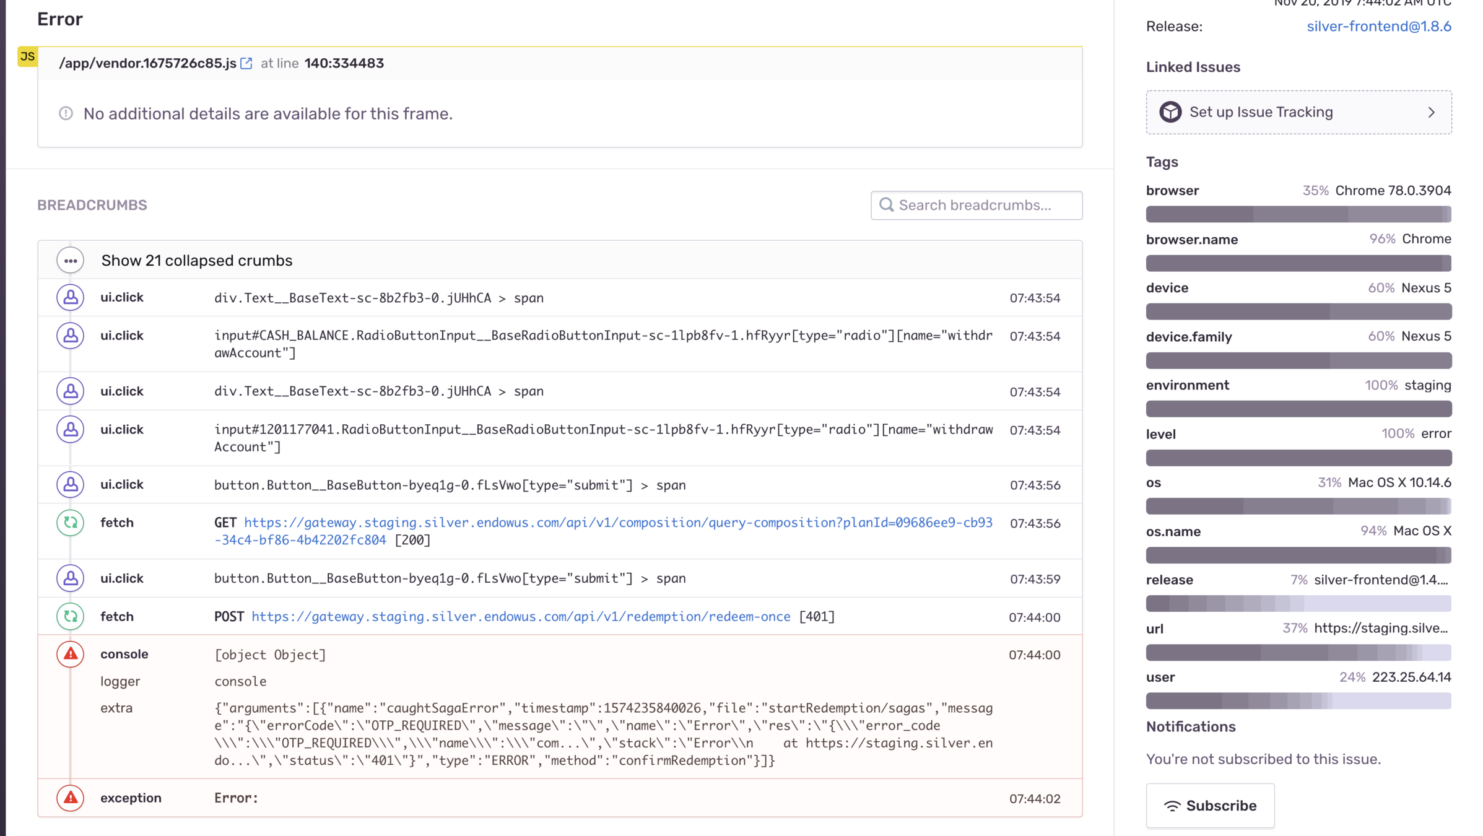Click the info icon beside no additional details
This screenshot has height=836, width=1483.
point(66,113)
